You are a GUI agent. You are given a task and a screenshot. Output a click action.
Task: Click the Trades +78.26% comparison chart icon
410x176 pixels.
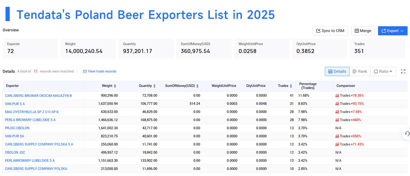[337, 96]
